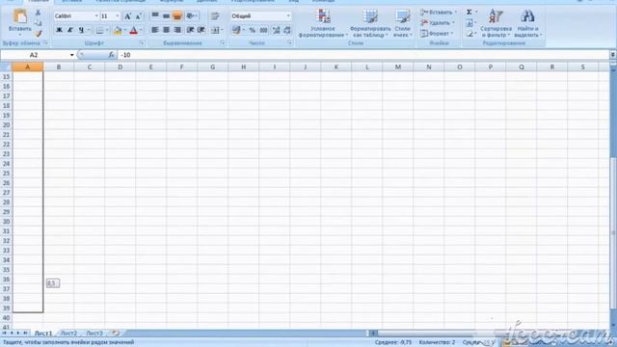Image resolution: width=617 pixels, height=347 pixels.
Task: Toggle italic К formatting
Action: pyautogui.click(x=70, y=30)
